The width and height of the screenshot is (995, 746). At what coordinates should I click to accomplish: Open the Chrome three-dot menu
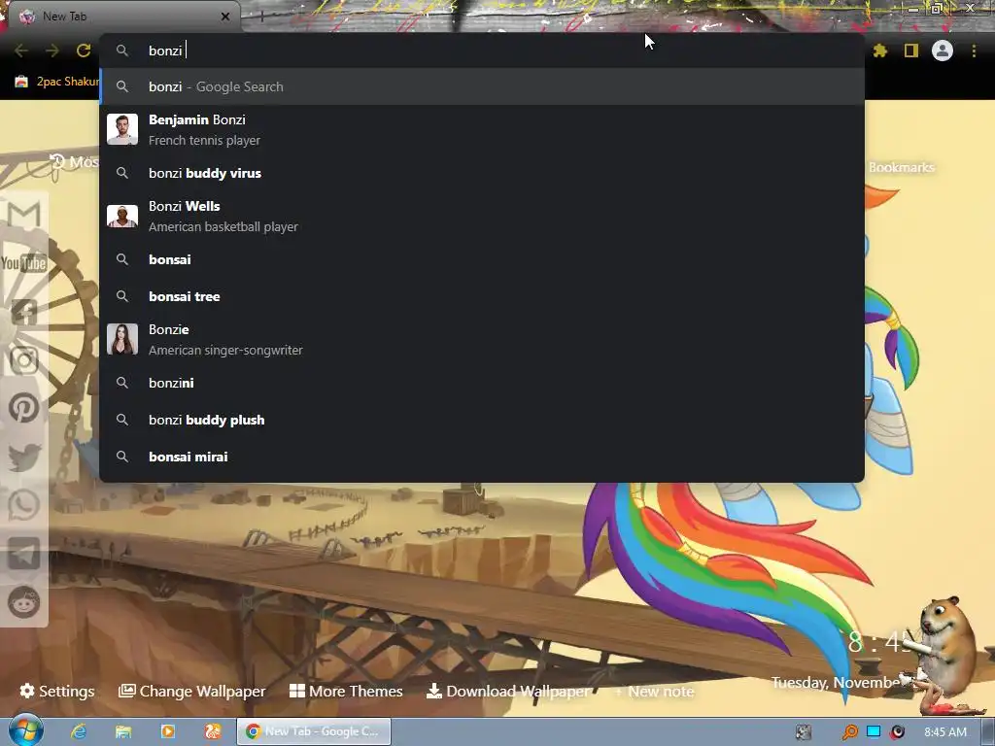tap(974, 51)
